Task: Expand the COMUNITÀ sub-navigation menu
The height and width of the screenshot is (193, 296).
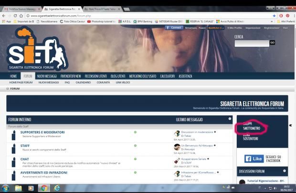Action: (x=103, y=82)
